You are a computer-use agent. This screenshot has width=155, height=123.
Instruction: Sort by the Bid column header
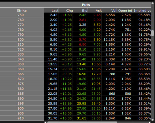(80, 10)
